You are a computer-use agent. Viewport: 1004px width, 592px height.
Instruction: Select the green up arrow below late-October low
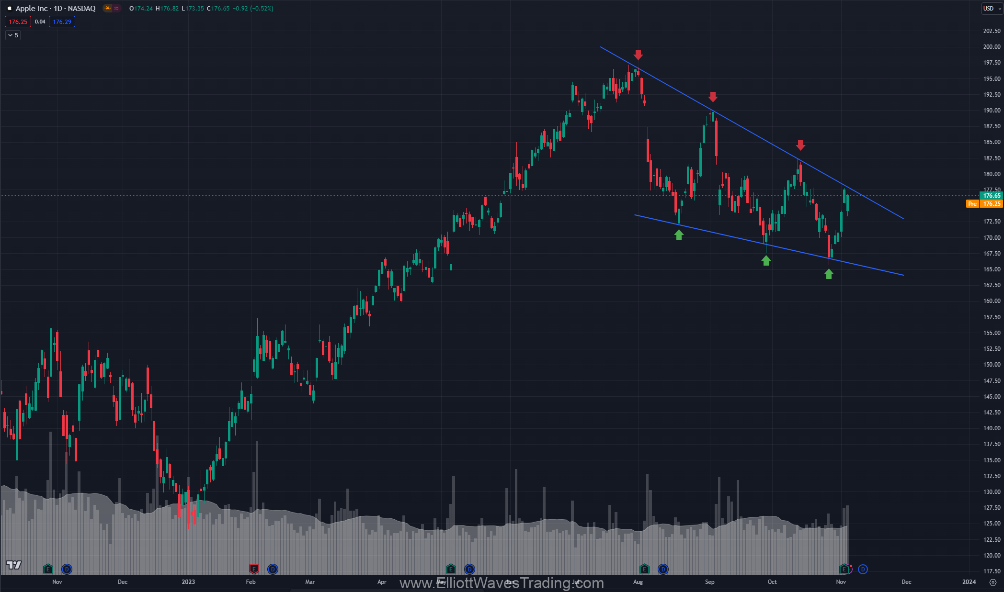pyautogui.click(x=829, y=274)
